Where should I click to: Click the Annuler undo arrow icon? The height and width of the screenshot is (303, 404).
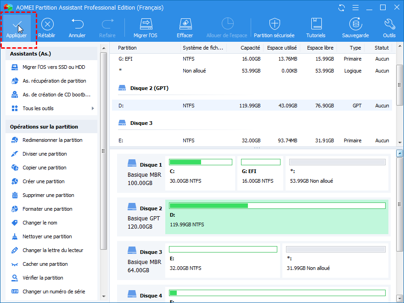pos(77,24)
